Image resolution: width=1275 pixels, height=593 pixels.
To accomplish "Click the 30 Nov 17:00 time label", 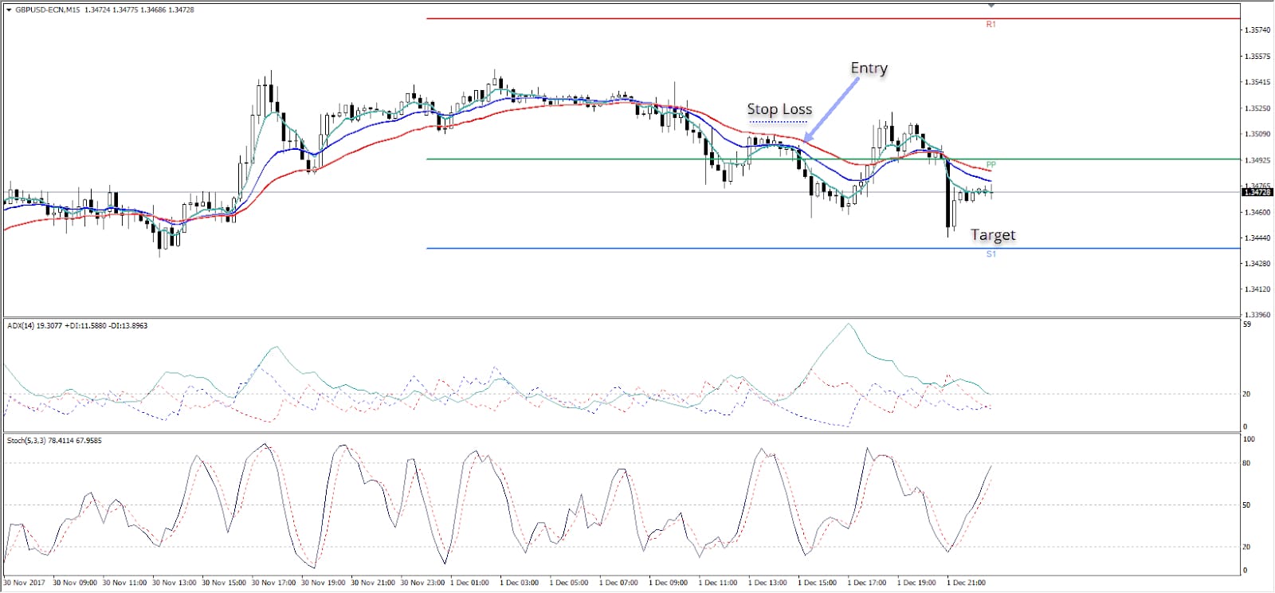I will coord(271,583).
